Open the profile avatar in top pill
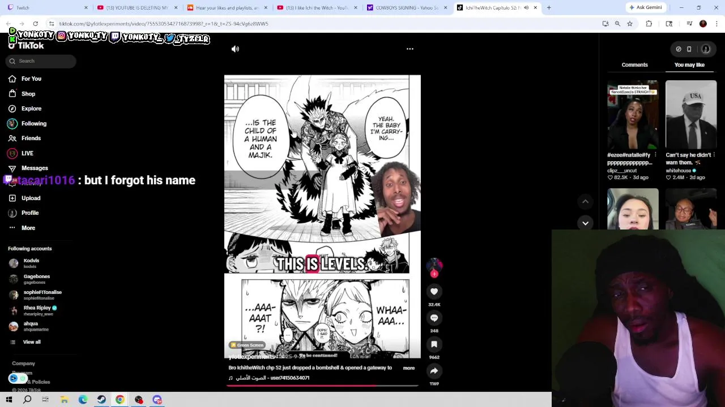This screenshot has height=407, width=725. click(706, 49)
